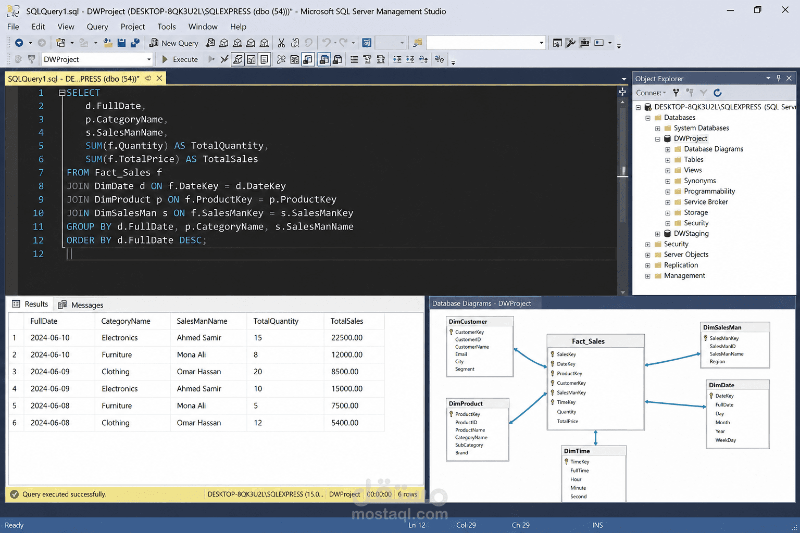Click the DimTime table header in diagram
The width and height of the screenshot is (800, 533).
click(x=594, y=451)
